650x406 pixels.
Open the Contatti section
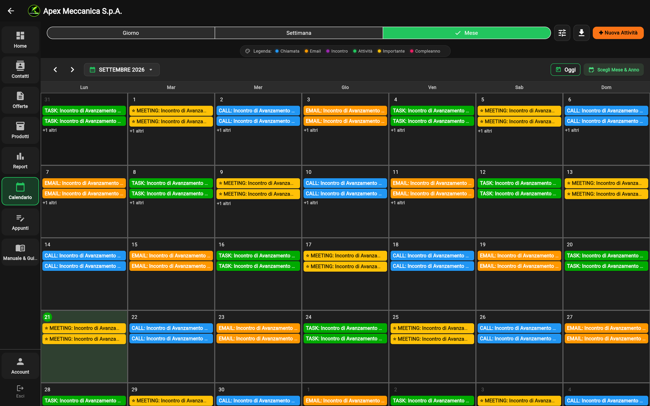20,70
